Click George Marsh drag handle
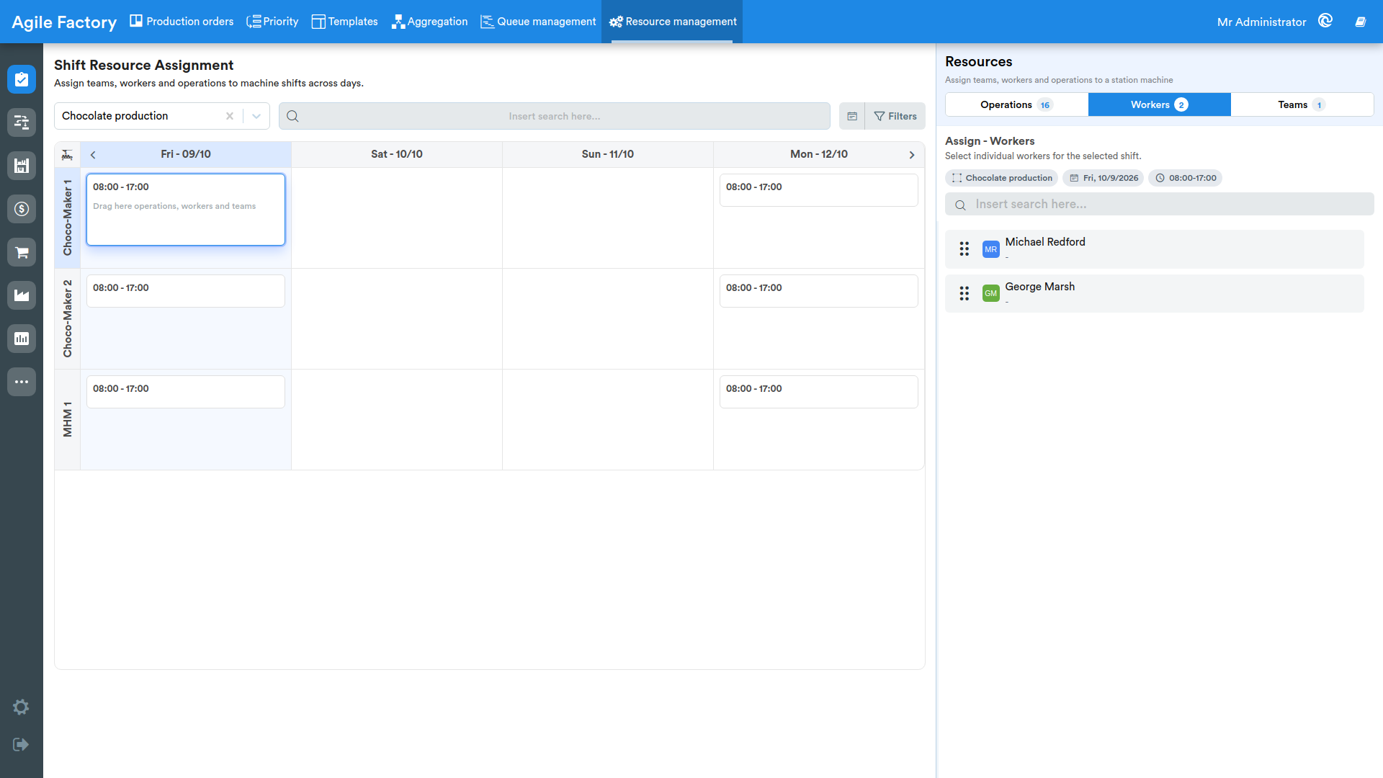The image size is (1383, 778). pos(964,293)
